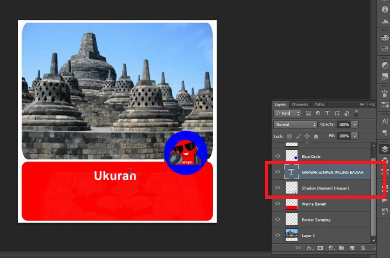The image size is (390, 258).
Task: Click the lock all padlock icon
Action: pos(316,136)
